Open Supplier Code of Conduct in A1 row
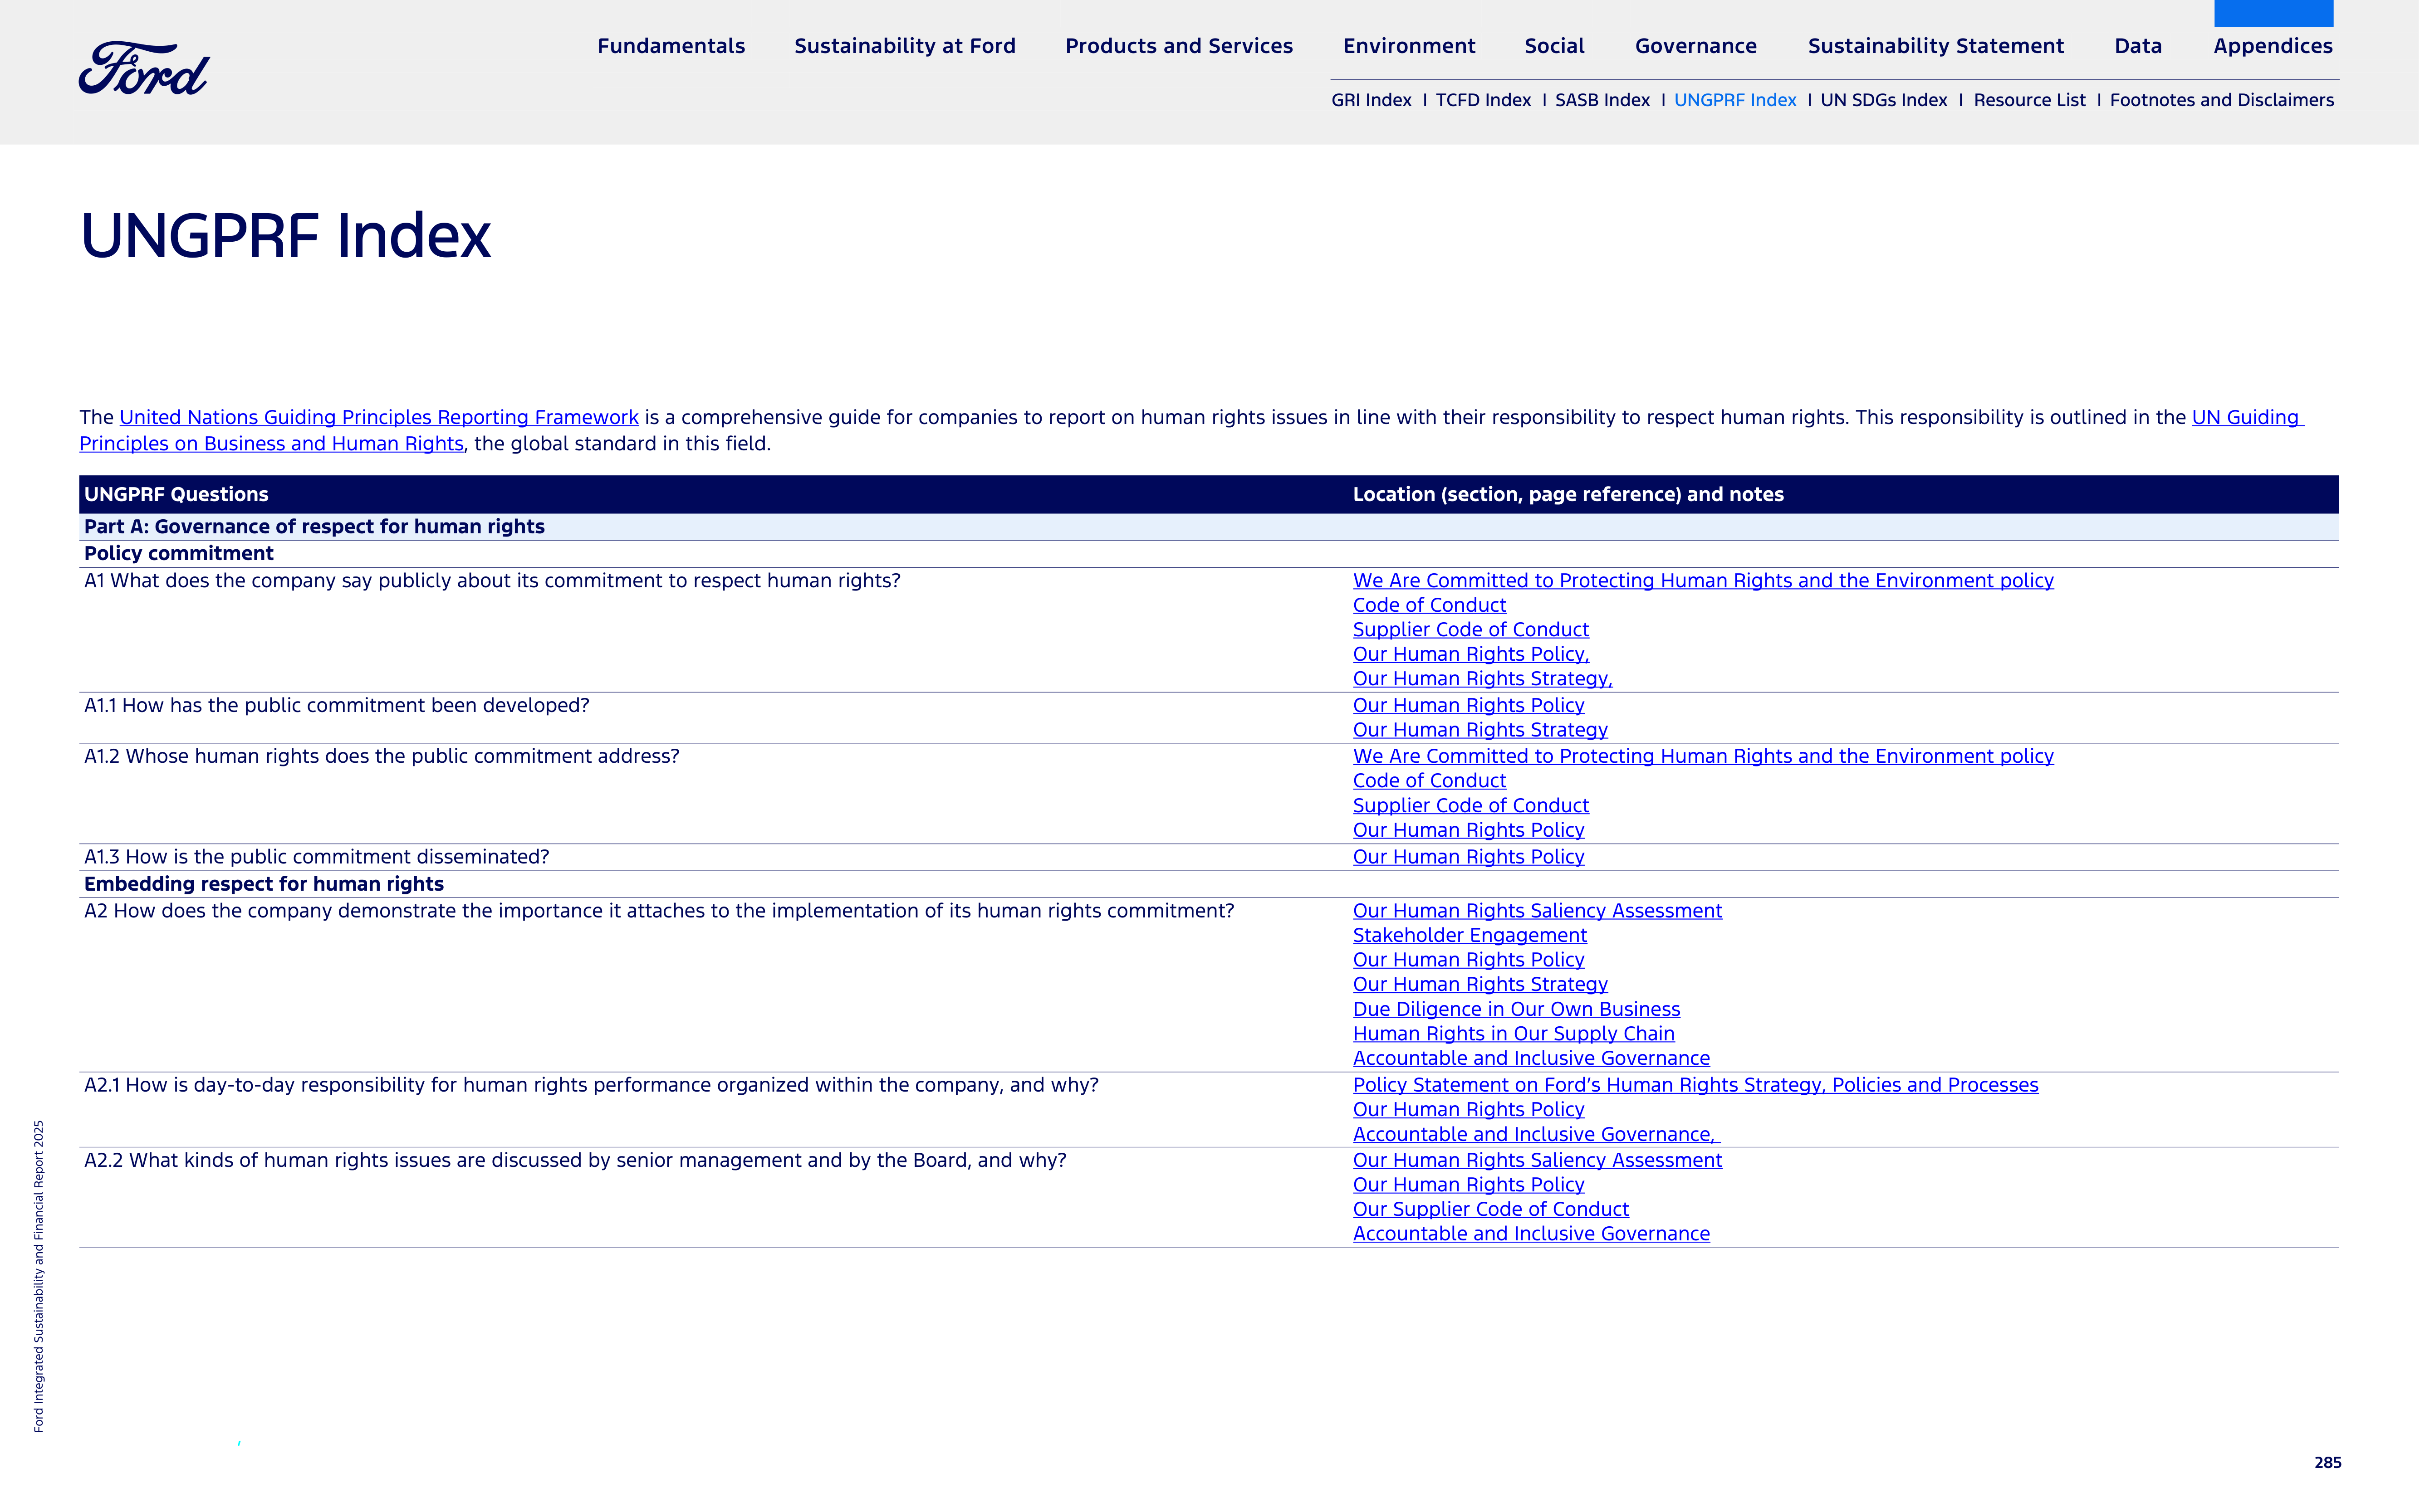Image resolution: width=2420 pixels, height=1512 pixels. (1470, 630)
